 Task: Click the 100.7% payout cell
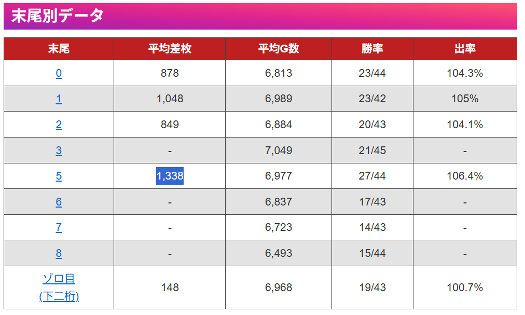(x=465, y=287)
